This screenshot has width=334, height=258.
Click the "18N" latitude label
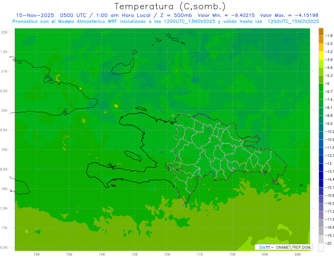[x=4, y=189]
